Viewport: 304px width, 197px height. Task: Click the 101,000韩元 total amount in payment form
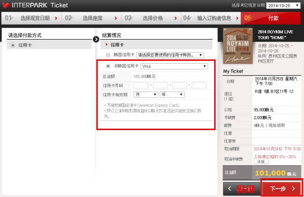click(x=145, y=76)
